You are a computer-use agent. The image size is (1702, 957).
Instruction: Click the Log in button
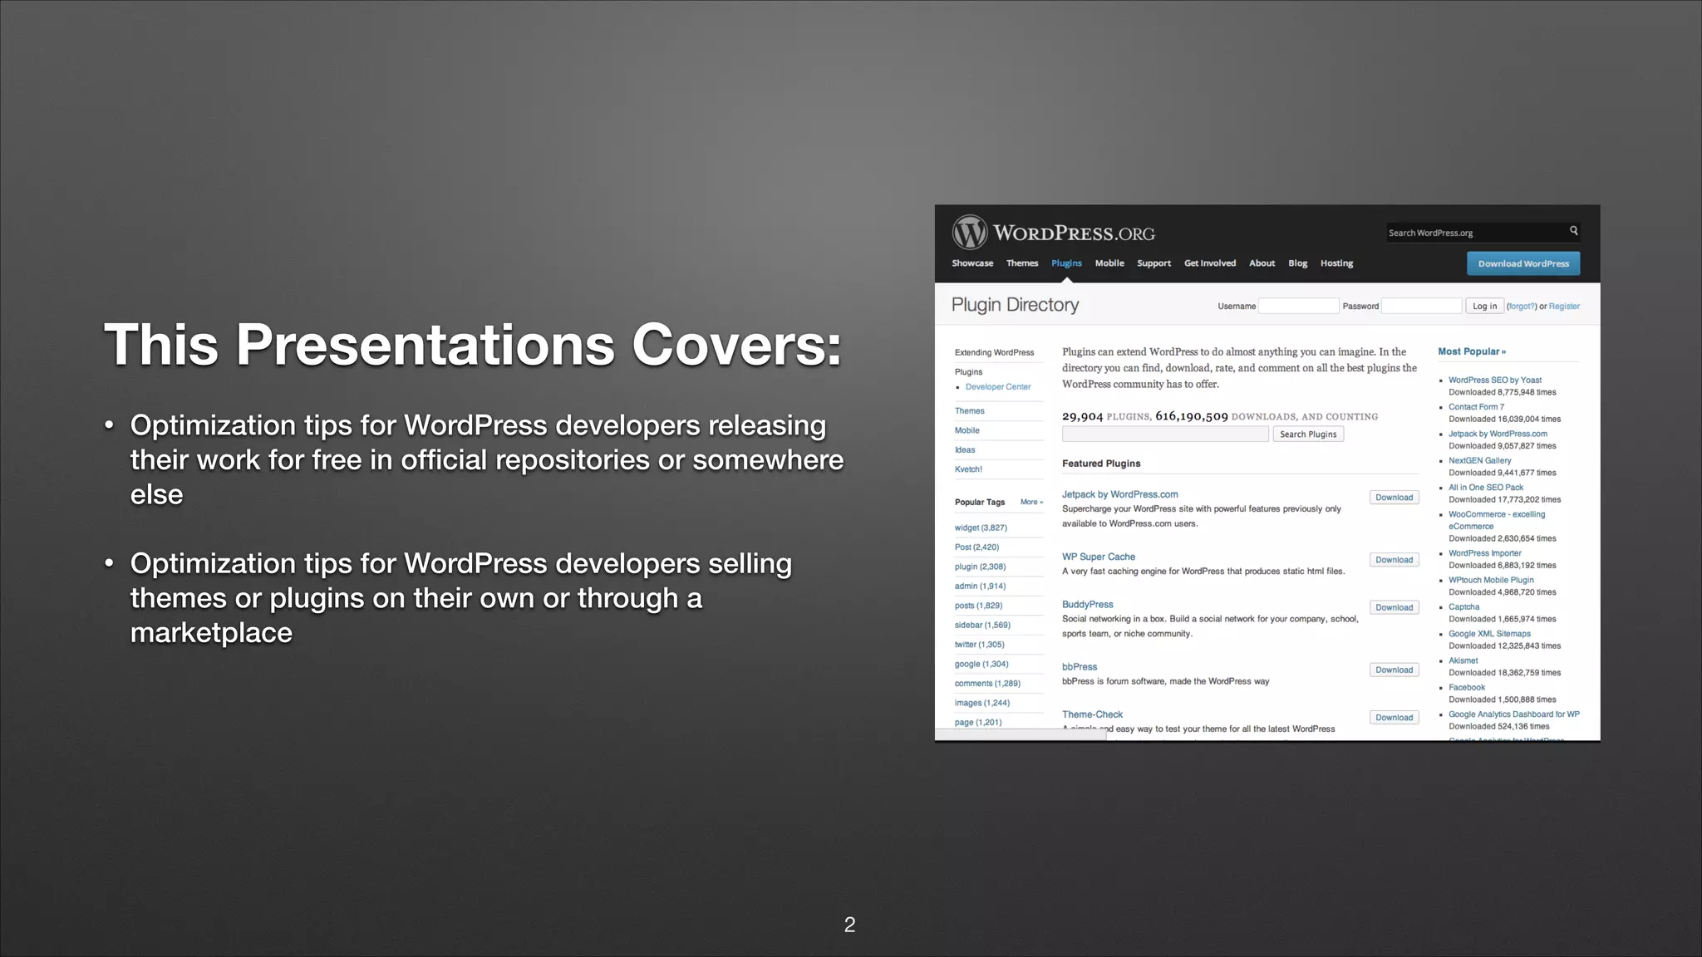coord(1484,306)
